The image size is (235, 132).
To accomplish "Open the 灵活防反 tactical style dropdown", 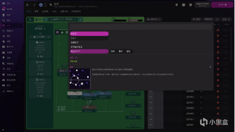I will (40, 29).
